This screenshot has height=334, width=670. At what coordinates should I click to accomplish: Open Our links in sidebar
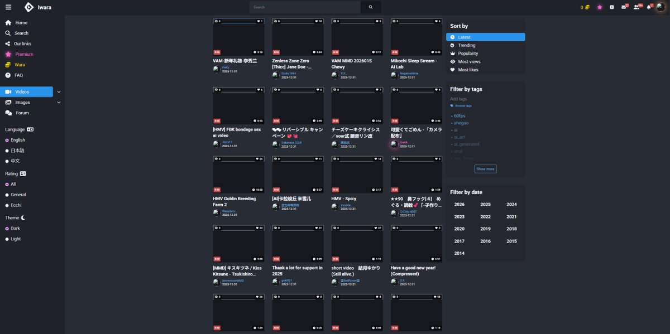[22, 44]
